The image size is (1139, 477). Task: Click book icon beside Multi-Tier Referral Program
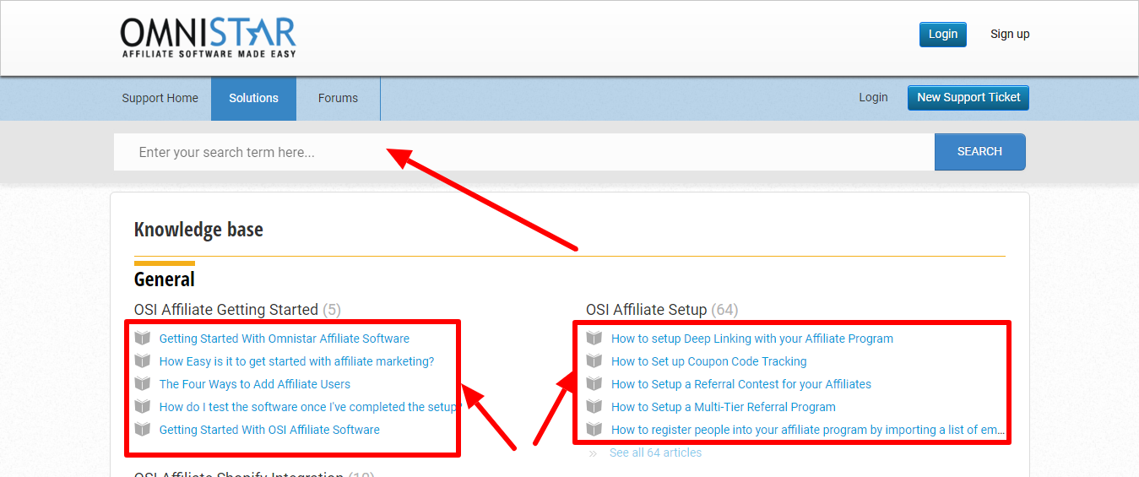[x=594, y=406]
